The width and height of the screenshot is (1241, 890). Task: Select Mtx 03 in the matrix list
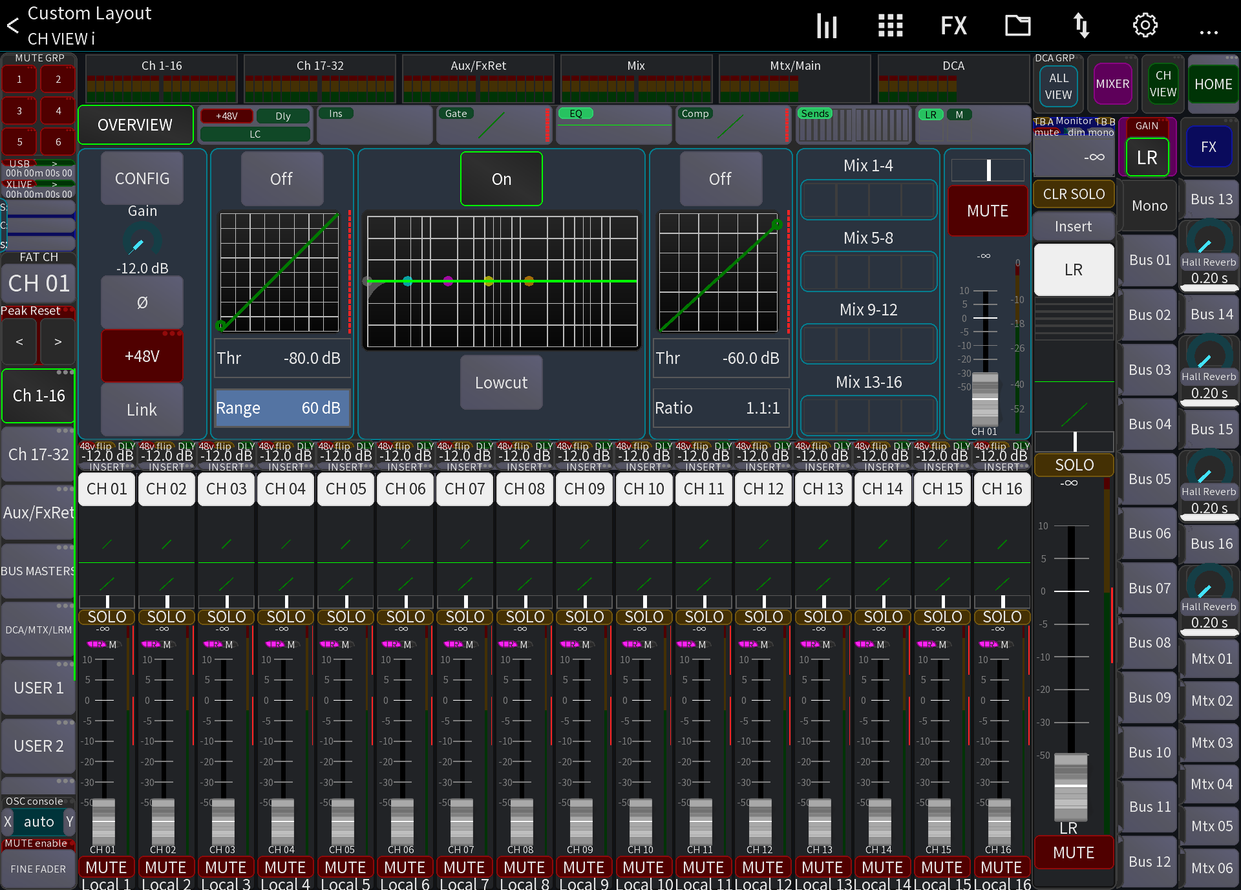[x=1211, y=743]
